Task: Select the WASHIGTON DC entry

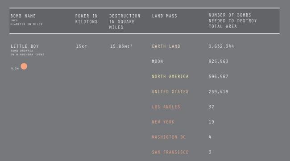Action: [169, 137]
